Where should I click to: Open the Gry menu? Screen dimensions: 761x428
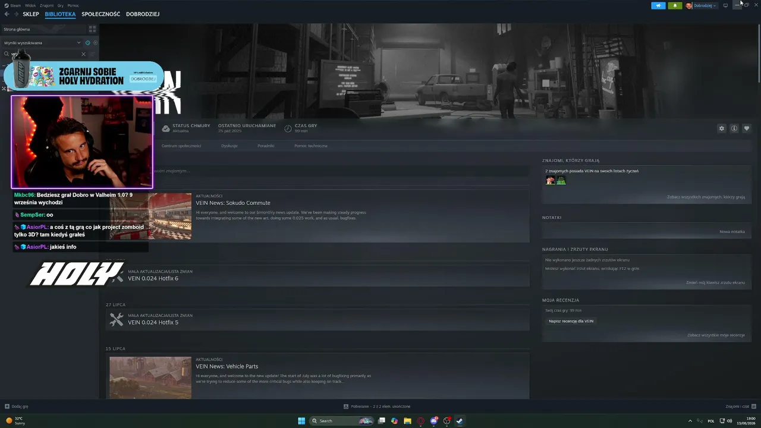[x=61, y=5]
